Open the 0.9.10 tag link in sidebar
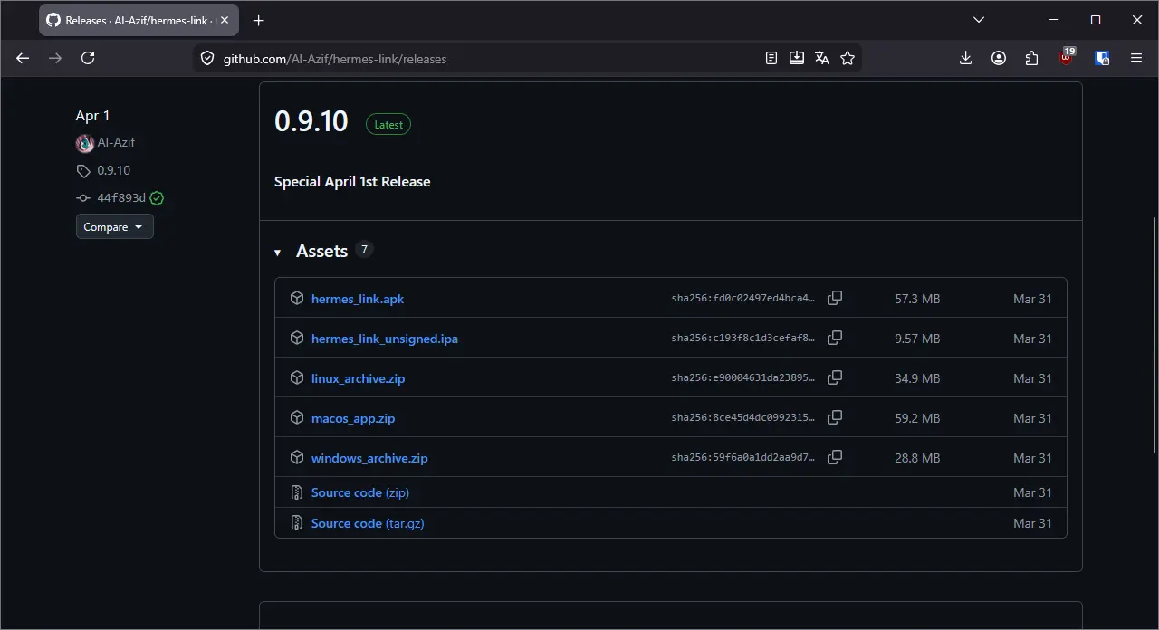This screenshot has height=630, width=1159. [113, 170]
